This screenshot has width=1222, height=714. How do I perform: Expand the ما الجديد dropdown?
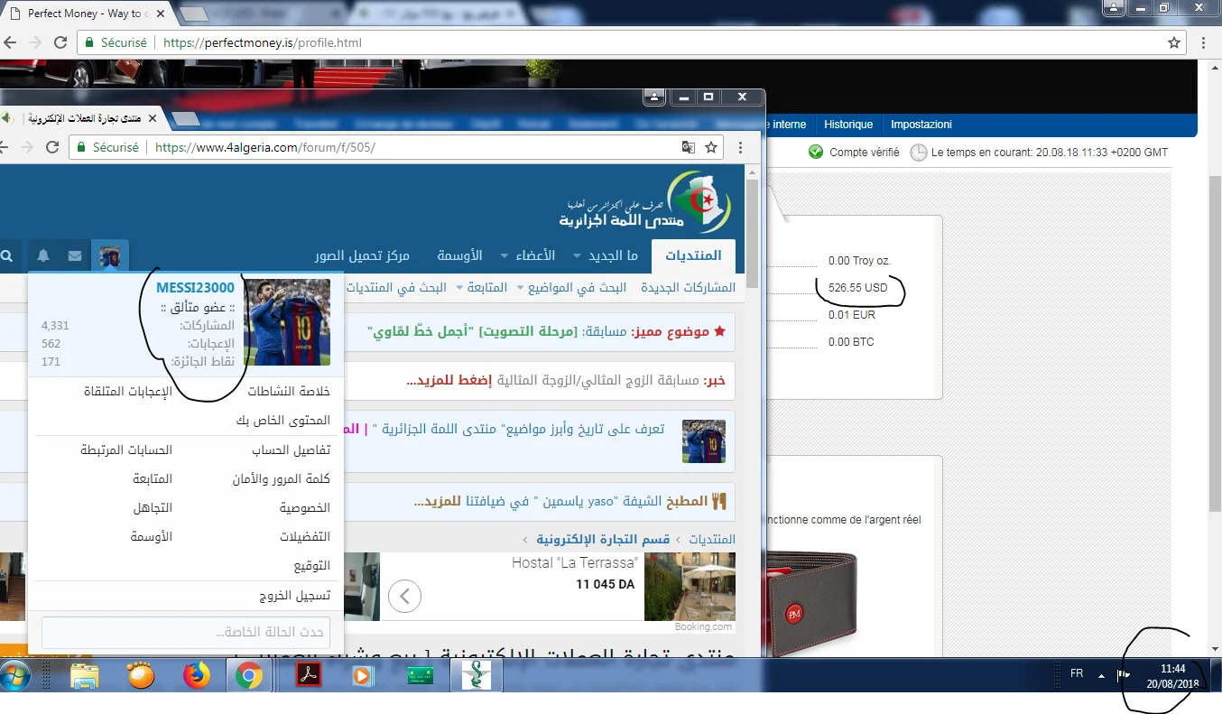[606, 255]
